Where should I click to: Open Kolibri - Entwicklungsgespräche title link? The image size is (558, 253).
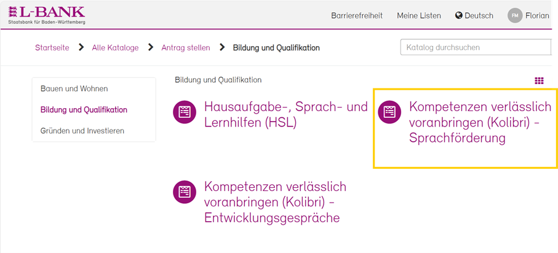[x=275, y=202]
